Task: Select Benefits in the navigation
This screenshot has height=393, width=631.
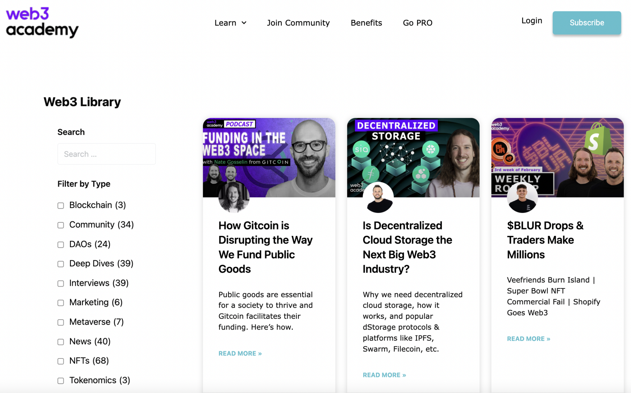Action: (366, 23)
